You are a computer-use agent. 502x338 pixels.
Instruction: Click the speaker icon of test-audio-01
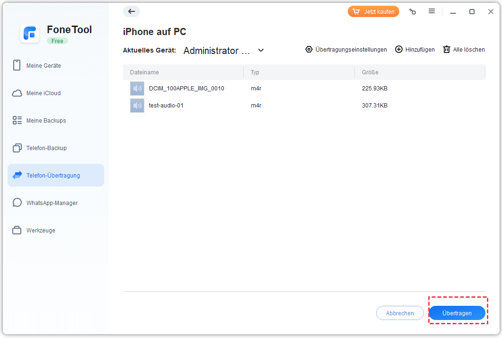pyautogui.click(x=137, y=106)
